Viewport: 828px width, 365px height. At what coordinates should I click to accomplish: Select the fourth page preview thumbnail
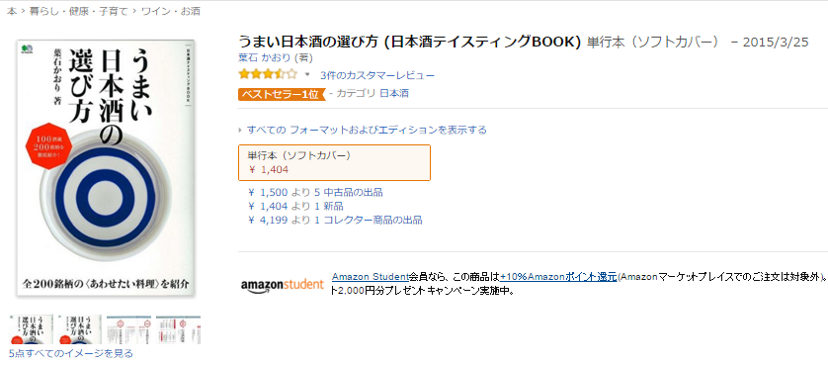coord(179,329)
